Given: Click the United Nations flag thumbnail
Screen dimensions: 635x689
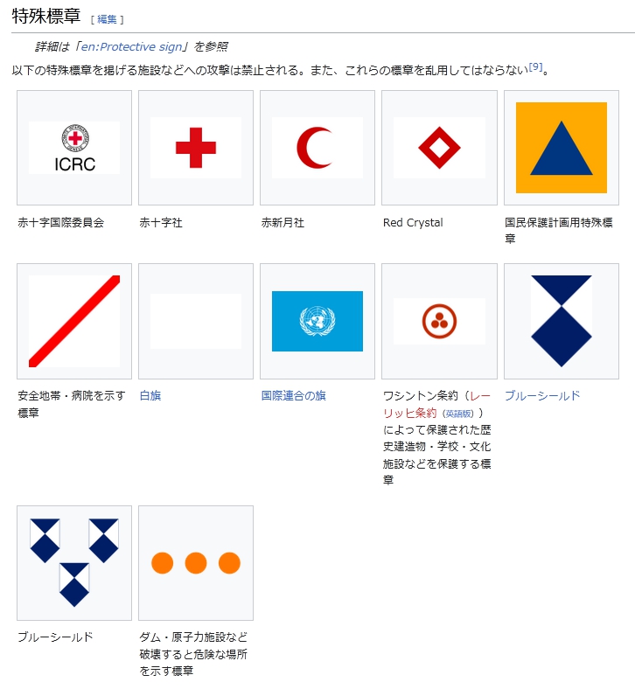Looking at the screenshot, I should coord(317,321).
